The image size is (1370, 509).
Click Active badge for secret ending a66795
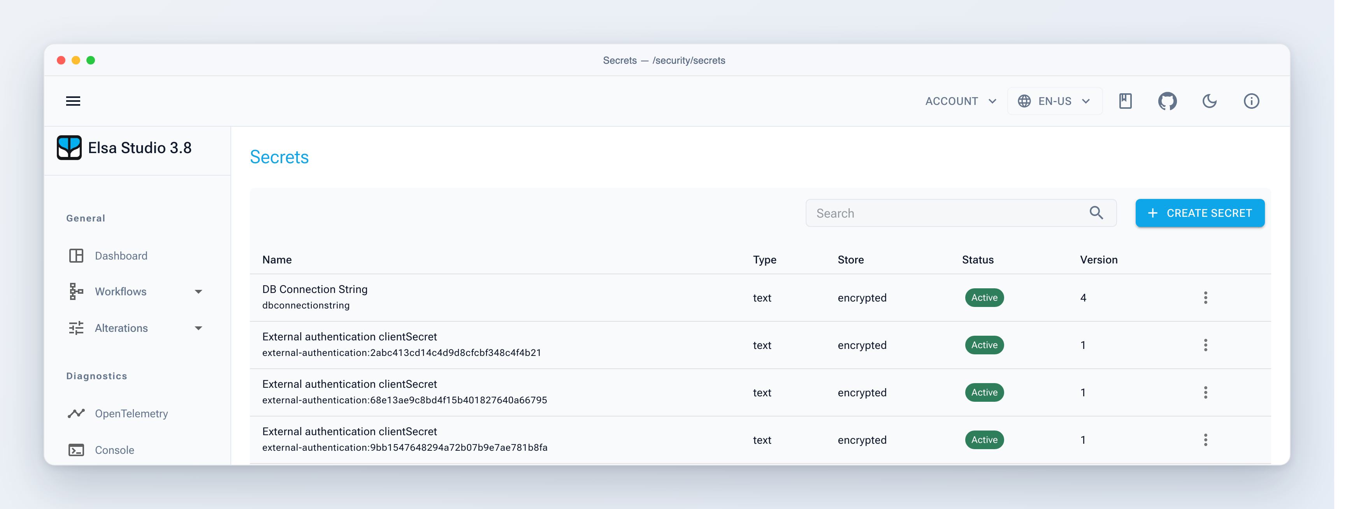click(x=984, y=392)
